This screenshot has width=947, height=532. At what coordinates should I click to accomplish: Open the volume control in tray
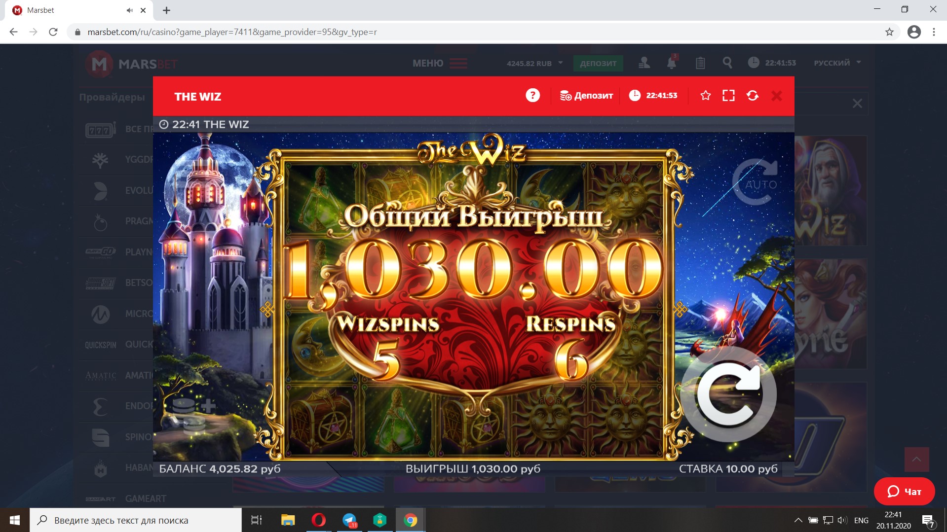click(842, 520)
